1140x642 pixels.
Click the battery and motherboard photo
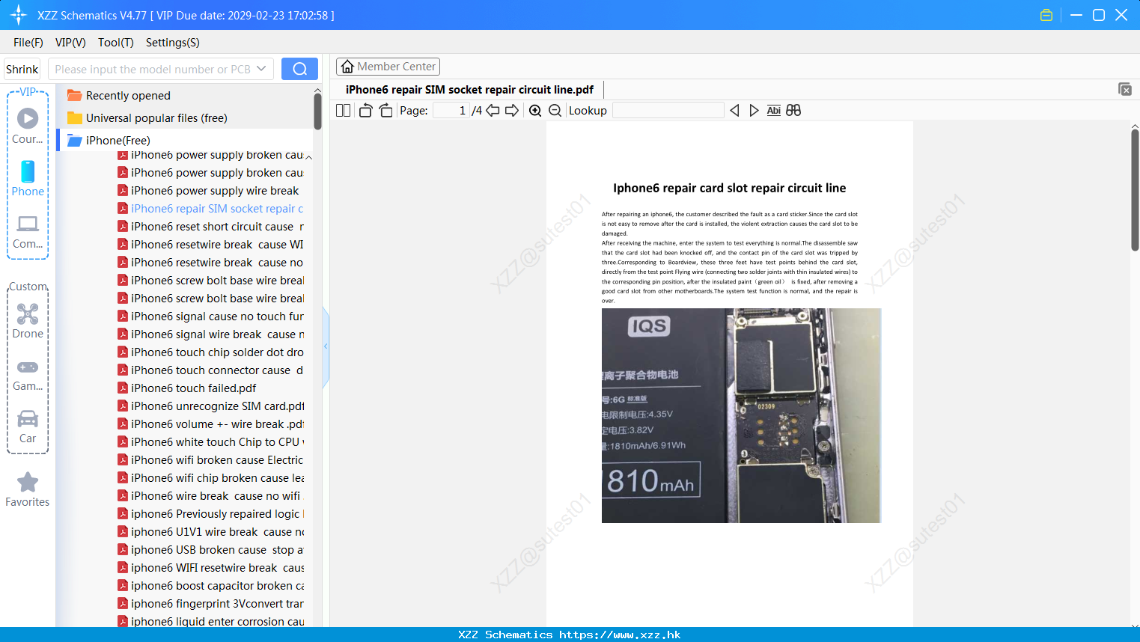click(x=741, y=415)
